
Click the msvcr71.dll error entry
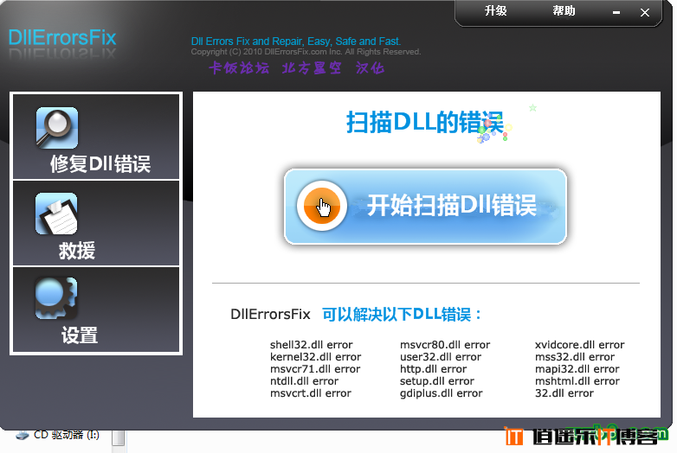[315, 369]
